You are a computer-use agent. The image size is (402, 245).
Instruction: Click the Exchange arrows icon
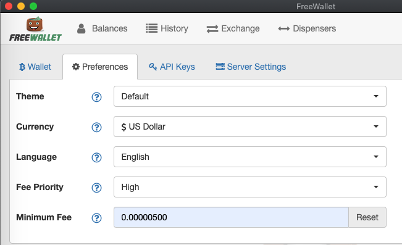point(212,29)
